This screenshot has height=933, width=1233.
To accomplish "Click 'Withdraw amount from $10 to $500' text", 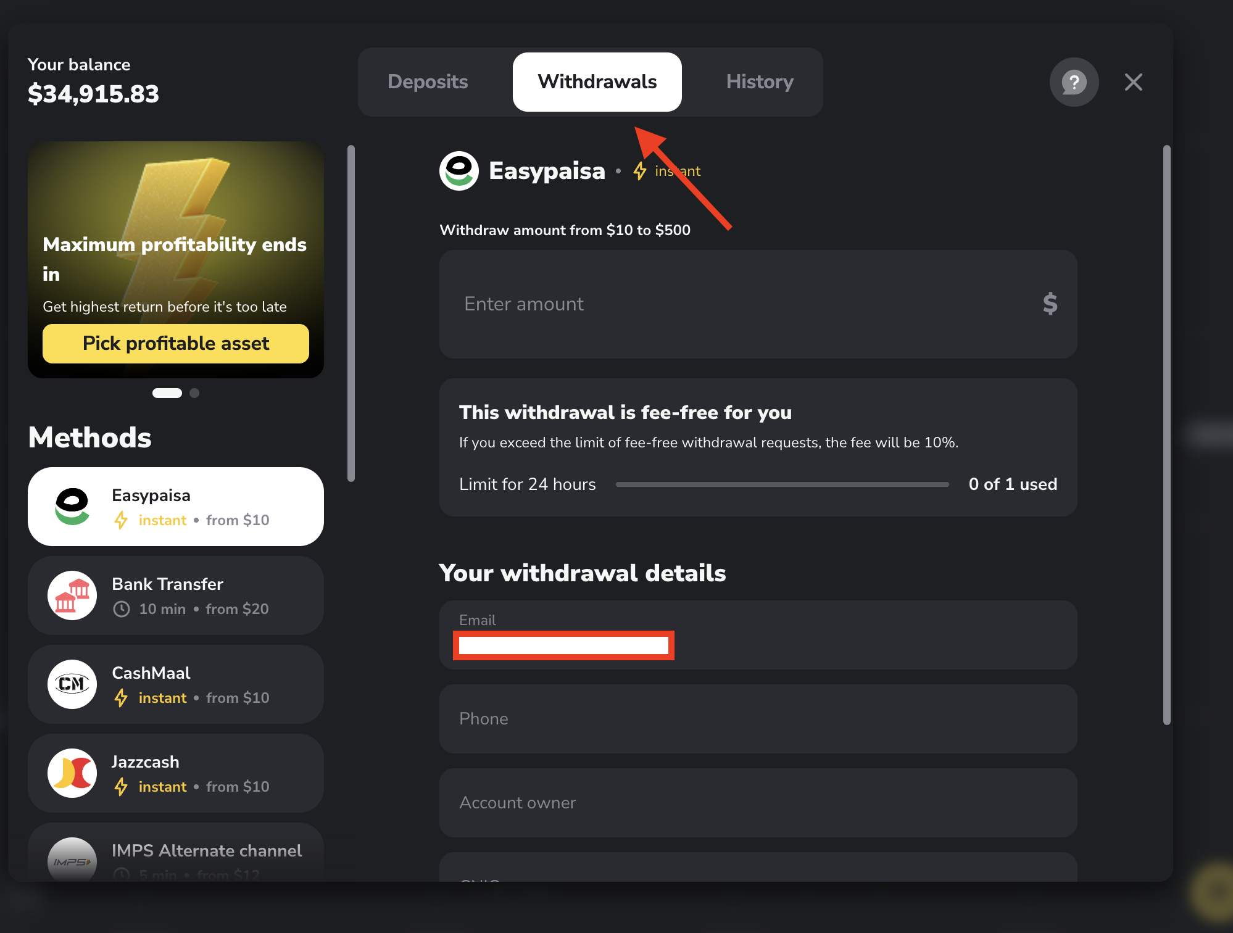I will (x=565, y=230).
